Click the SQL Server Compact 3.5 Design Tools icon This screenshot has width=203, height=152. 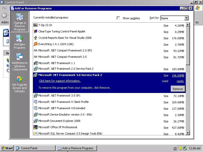click(36, 134)
